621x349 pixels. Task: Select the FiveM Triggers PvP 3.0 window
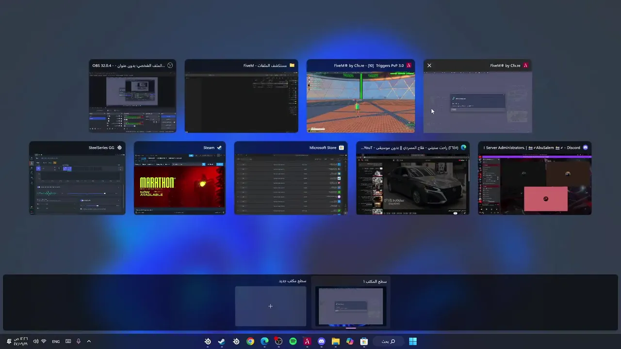pos(360,96)
